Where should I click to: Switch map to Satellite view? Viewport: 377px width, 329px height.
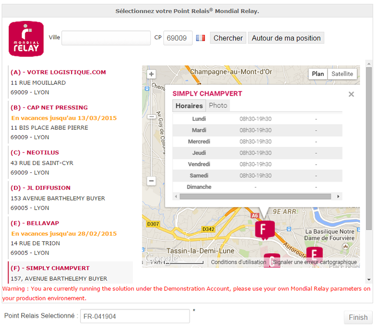click(342, 74)
